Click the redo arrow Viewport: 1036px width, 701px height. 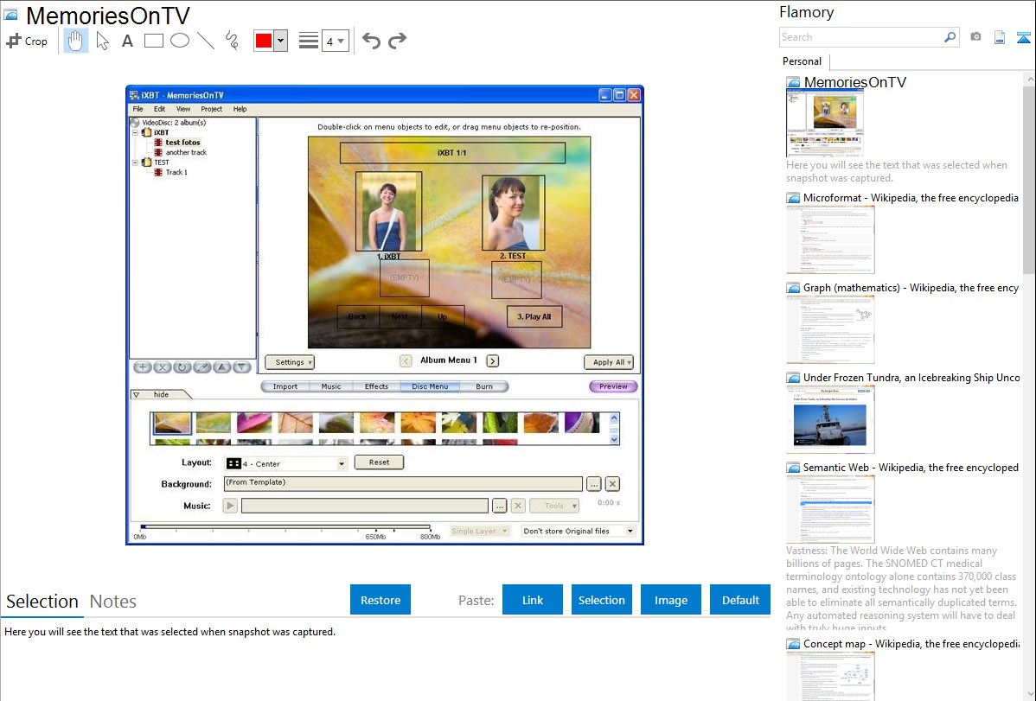coord(397,41)
